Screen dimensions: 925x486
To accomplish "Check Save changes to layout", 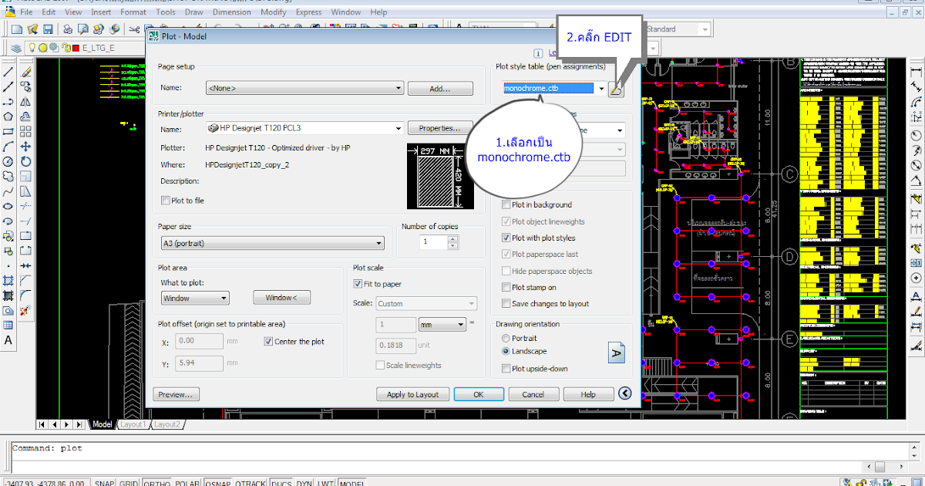I will coord(506,304).
